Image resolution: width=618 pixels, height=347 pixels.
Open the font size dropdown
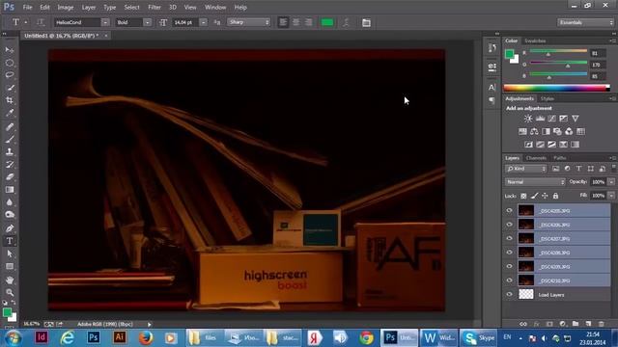coord(203,22)
